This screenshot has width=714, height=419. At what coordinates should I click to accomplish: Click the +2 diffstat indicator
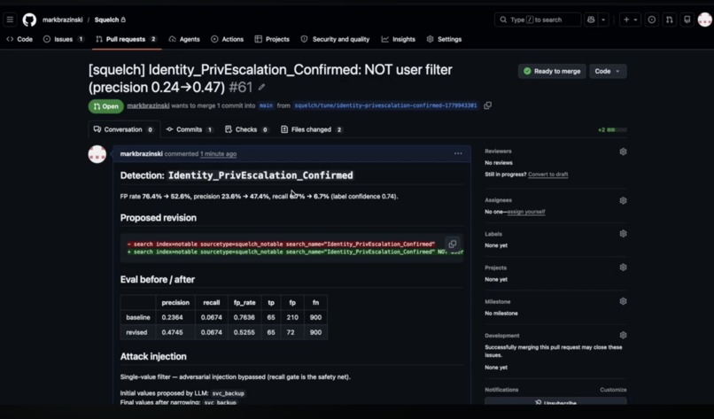pyautogui.click(x=612, y=130)
